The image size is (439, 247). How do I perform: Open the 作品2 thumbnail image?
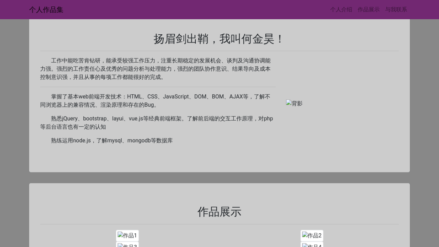coord(312,236)
